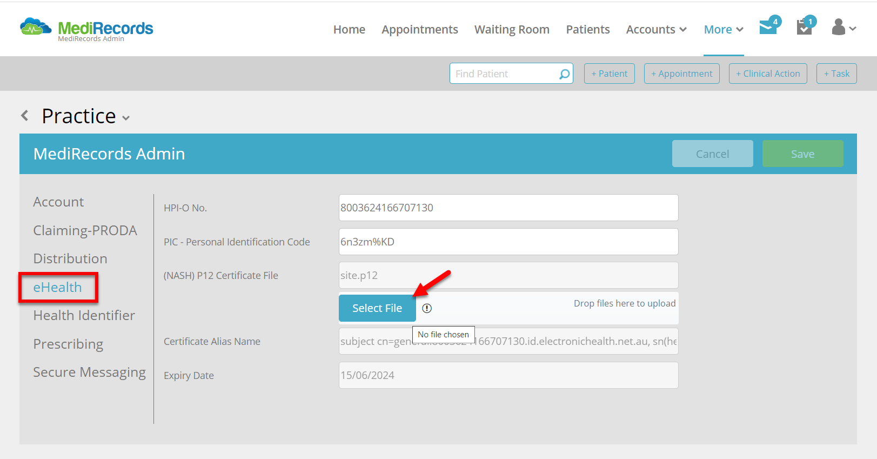Click the P12 Certificate File field

(x=508, y=275)
